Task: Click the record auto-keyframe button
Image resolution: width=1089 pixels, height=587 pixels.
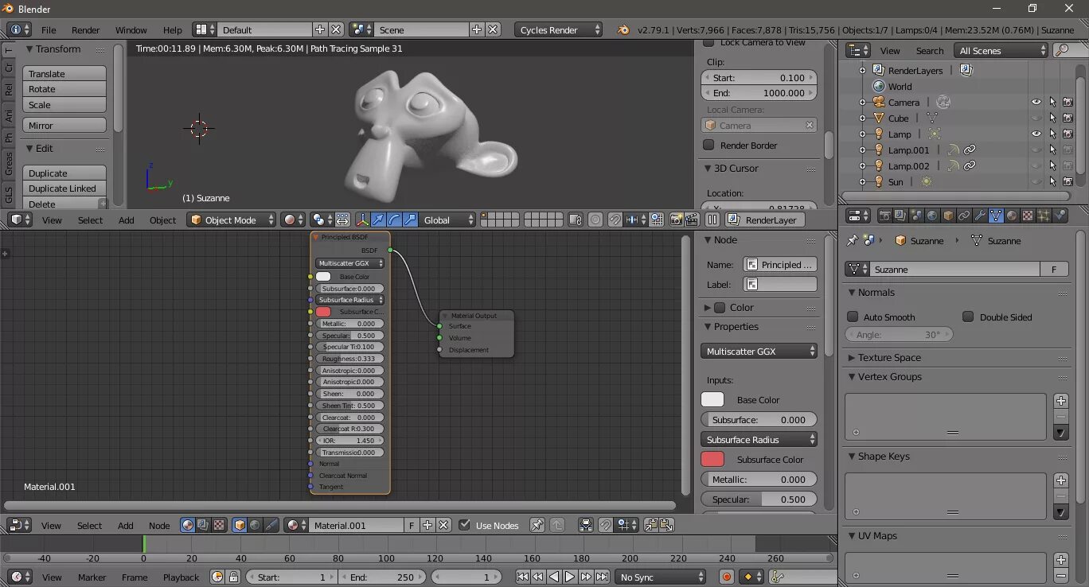Action: 727,577
